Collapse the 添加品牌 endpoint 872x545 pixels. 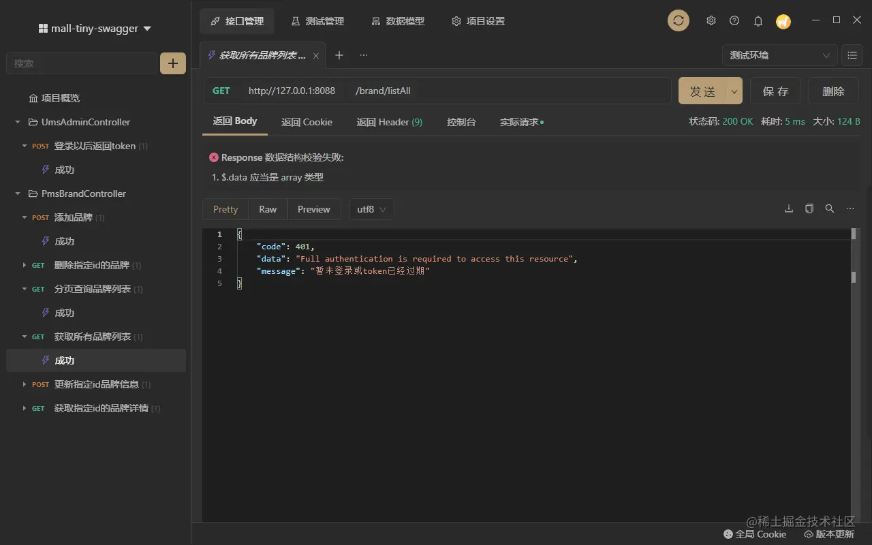tap(25, 217)
